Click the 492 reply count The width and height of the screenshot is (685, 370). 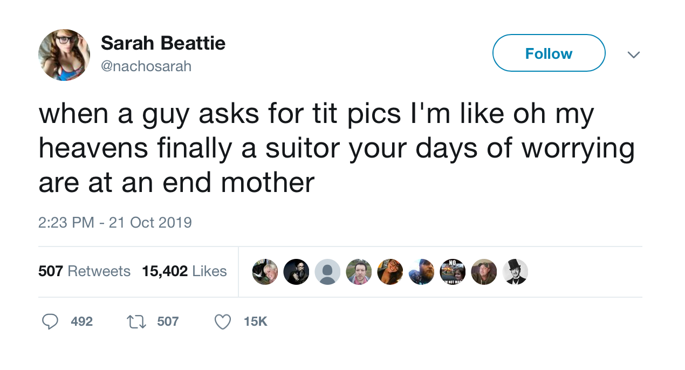pyautogui.click(x=82, y=322)
